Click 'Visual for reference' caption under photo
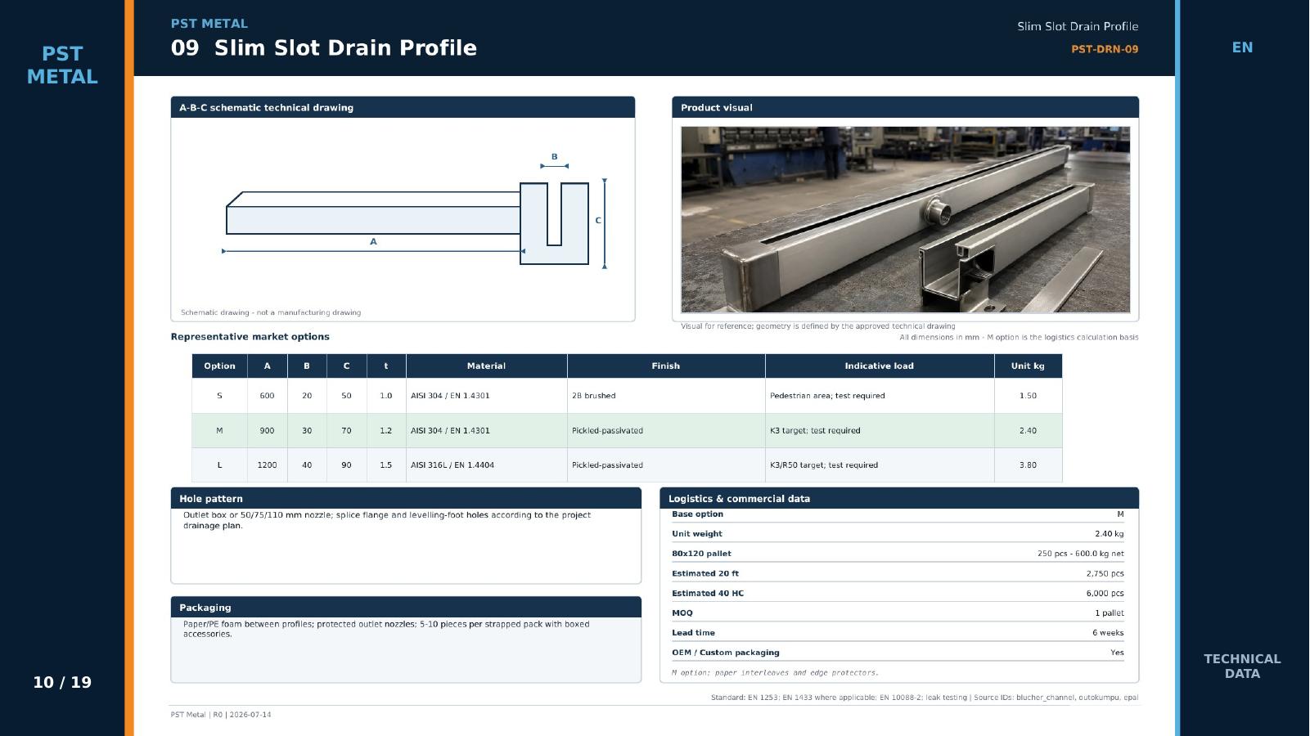Viewport: 1310px width, 736px height. pos(817,326)
